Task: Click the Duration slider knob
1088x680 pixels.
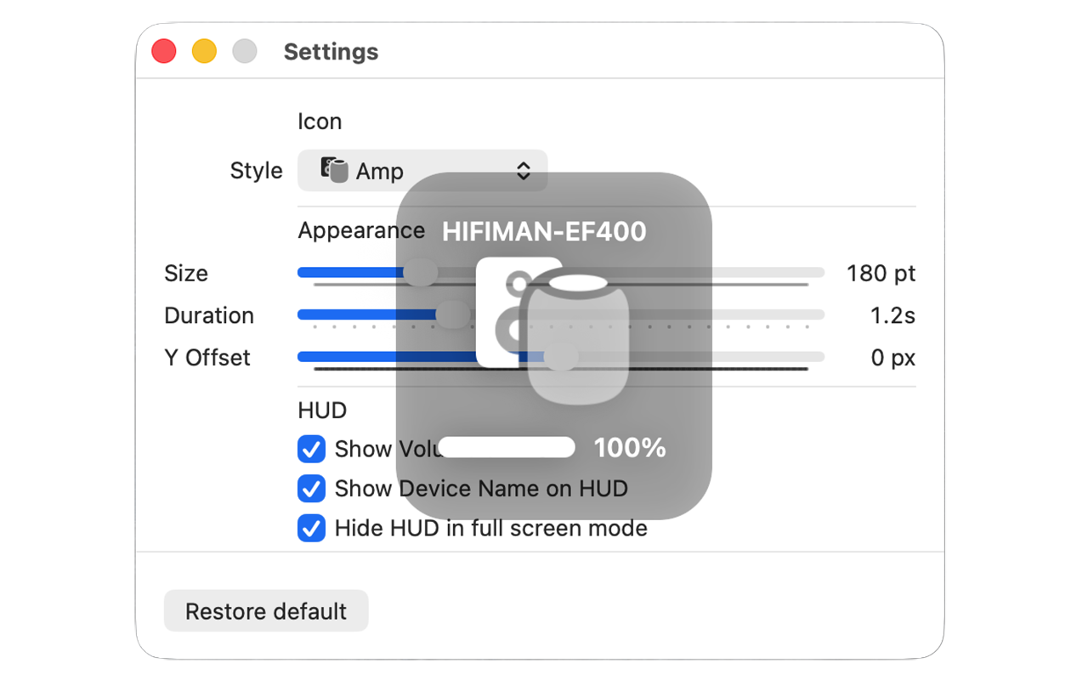Action: [x=452, y=314]
